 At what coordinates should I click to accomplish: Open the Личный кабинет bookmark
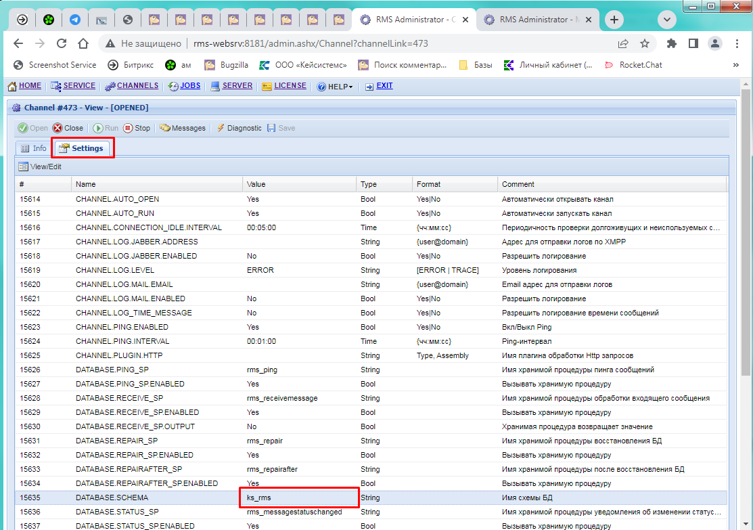point(548,65)
